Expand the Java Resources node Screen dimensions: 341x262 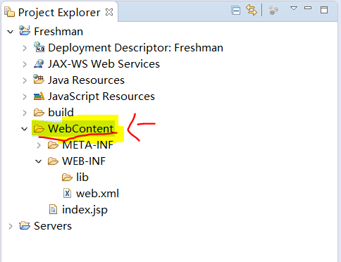point(25,80)
